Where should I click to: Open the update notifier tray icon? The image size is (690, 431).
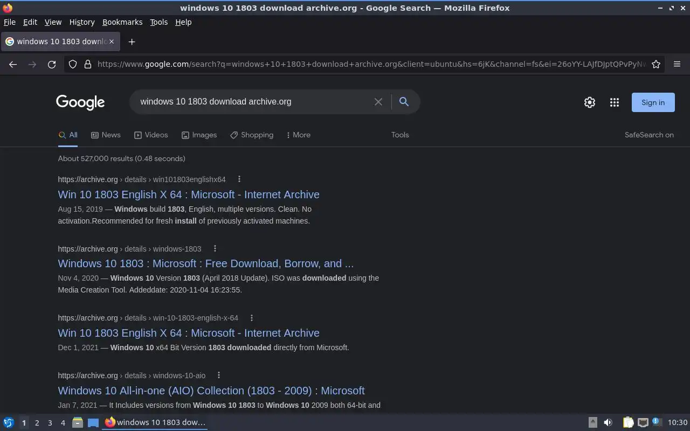click(x=657, y=422)
